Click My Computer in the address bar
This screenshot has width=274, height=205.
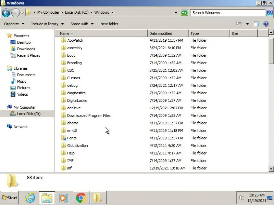(48, 12)
